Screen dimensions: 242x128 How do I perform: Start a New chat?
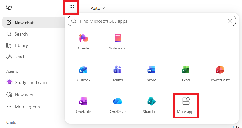tap(34, 23)
